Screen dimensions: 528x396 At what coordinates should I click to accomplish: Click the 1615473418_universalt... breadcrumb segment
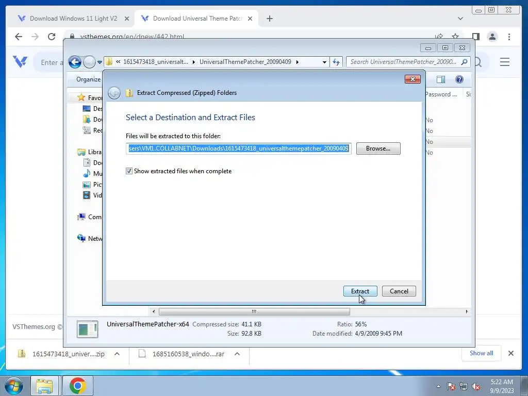(x=156, y=62)
